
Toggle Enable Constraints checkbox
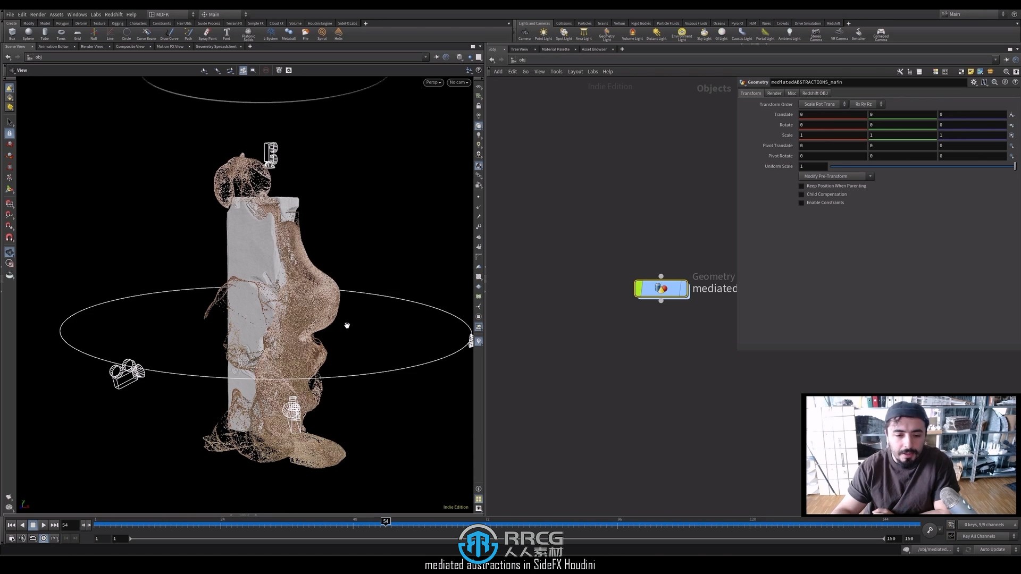coord(801,202)
